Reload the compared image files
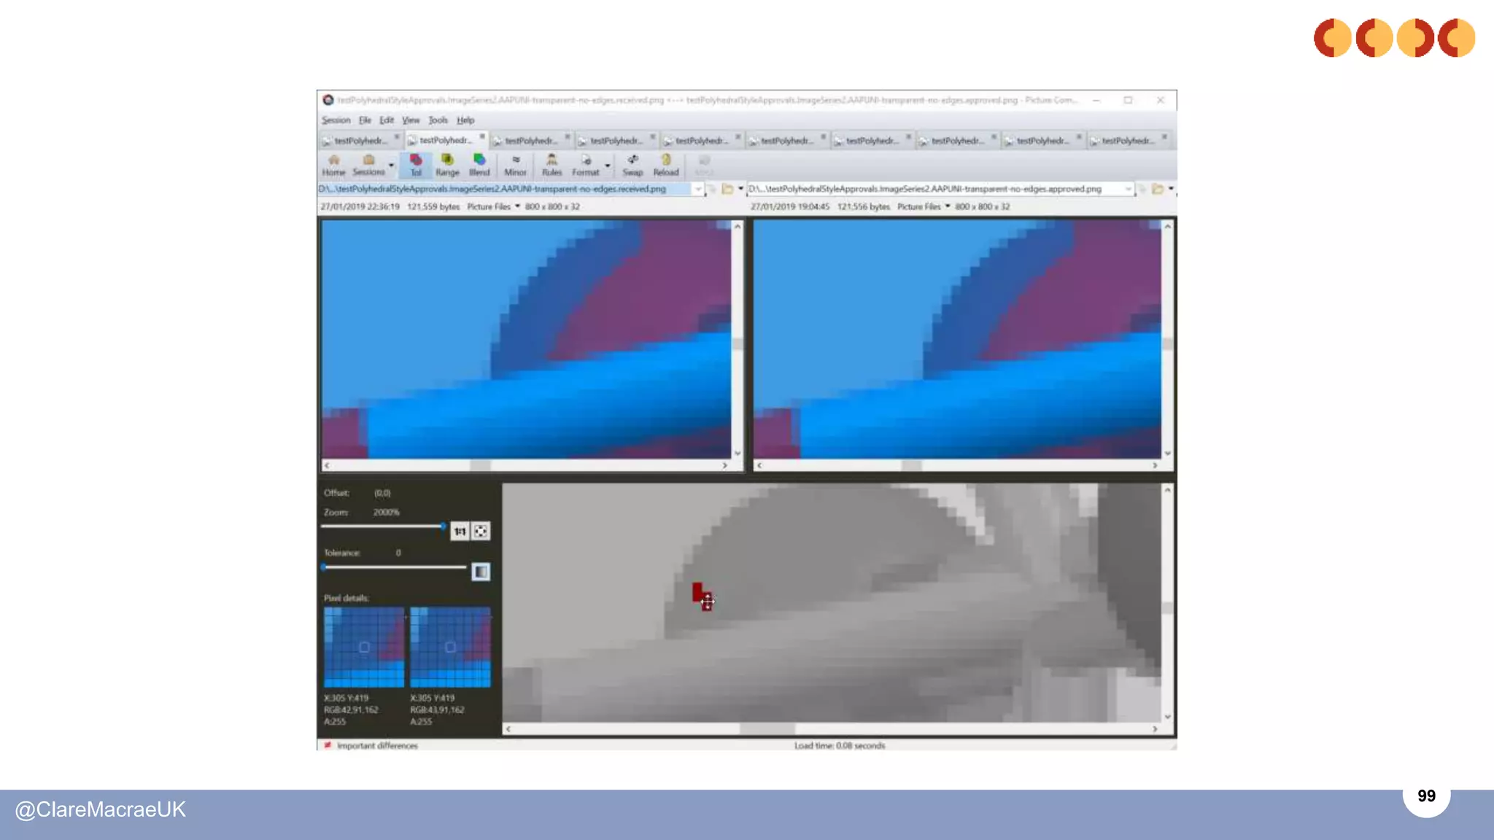 [x=665, y=165]
